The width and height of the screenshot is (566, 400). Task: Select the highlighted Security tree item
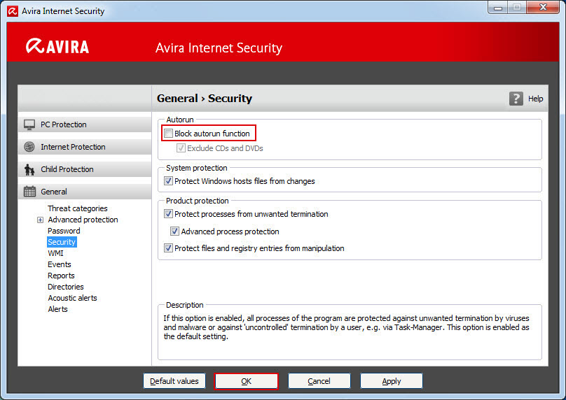tap(62, 242)
